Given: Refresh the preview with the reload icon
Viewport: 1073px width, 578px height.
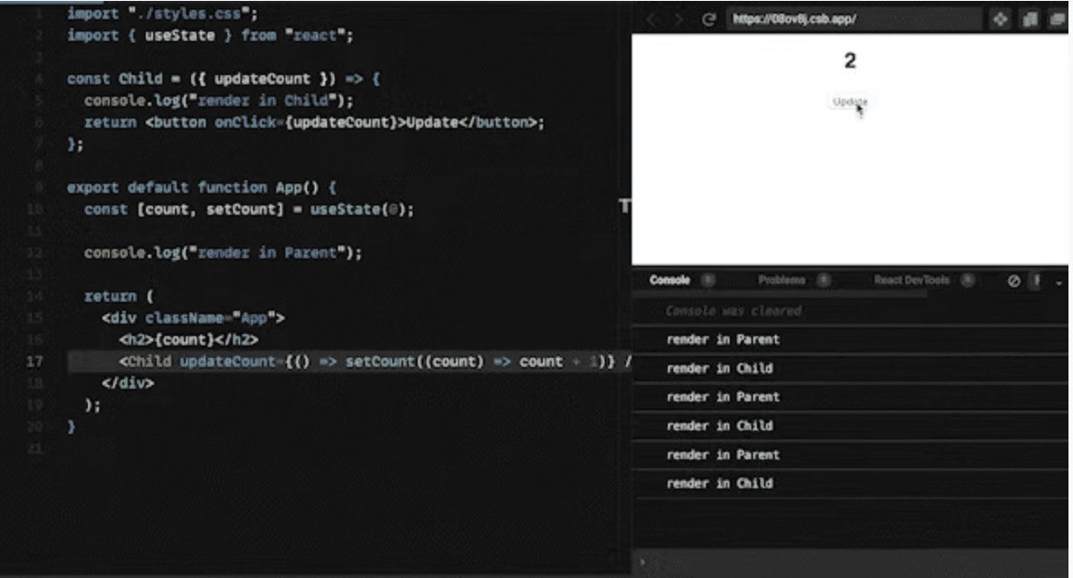Looking at the screenshot, I should click(709, 19).
